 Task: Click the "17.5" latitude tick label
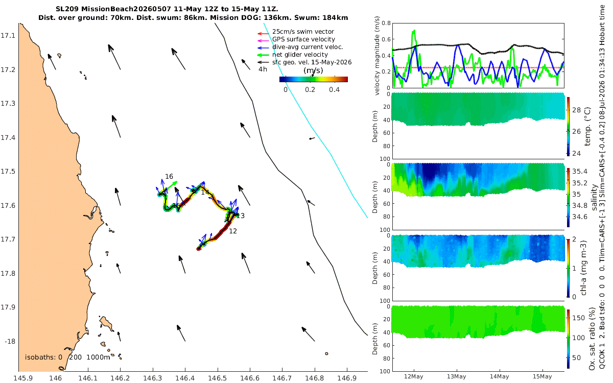8,172
